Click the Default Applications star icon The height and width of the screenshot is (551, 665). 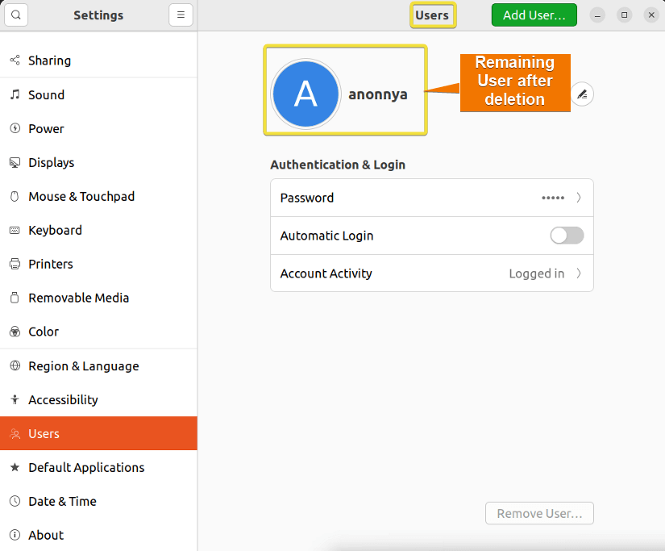pyautogui.click(x=15, y=467)
